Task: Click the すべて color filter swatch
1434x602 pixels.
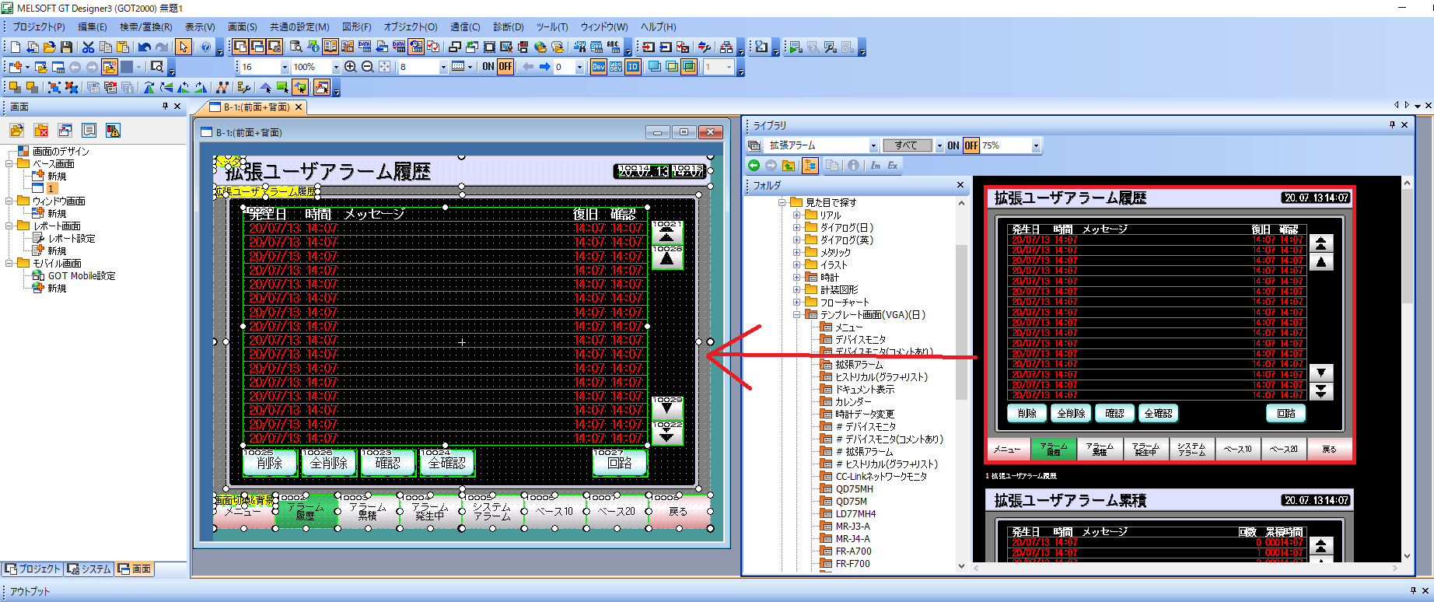Action: click(906, 145)
